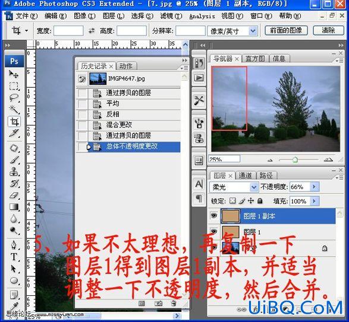Open the History panel options menu
The image size is (349, 322).
coord(184,68)
